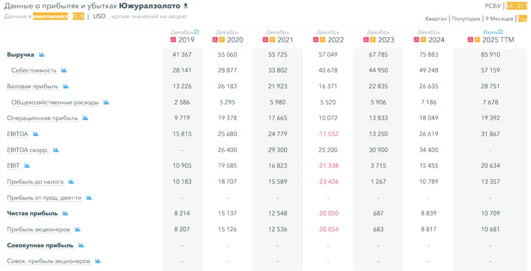Click the Совокупная прибыль row label
531x271 pixels.
(x=40, y=245)
